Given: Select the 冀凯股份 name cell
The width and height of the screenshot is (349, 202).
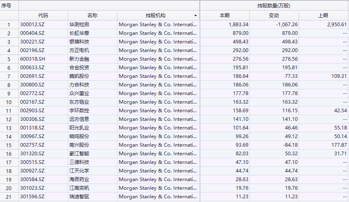Looking at the screenshot, I should coord(79,76).
